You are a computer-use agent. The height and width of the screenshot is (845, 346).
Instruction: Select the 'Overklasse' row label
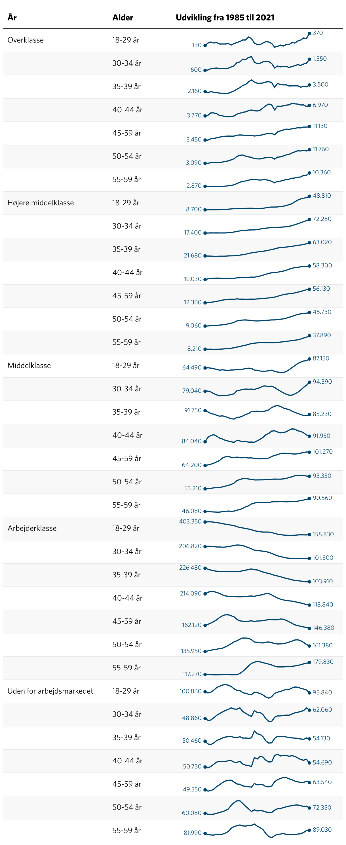26,40
